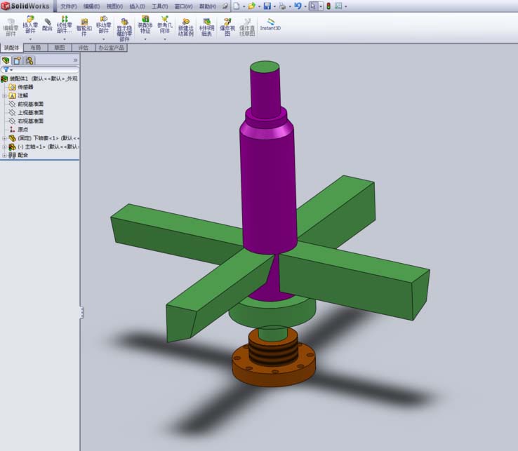Open the FeatureManager design tree tab
Screen dimensions: 518x451
[x=6, y=60]
